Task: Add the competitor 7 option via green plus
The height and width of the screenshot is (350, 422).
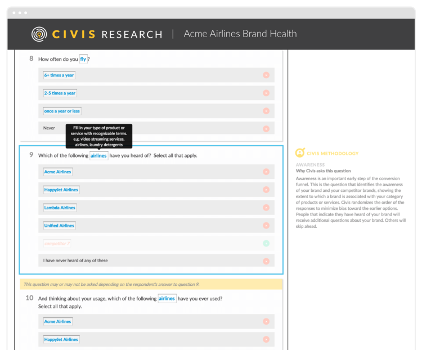Action: tap(266, 244)
